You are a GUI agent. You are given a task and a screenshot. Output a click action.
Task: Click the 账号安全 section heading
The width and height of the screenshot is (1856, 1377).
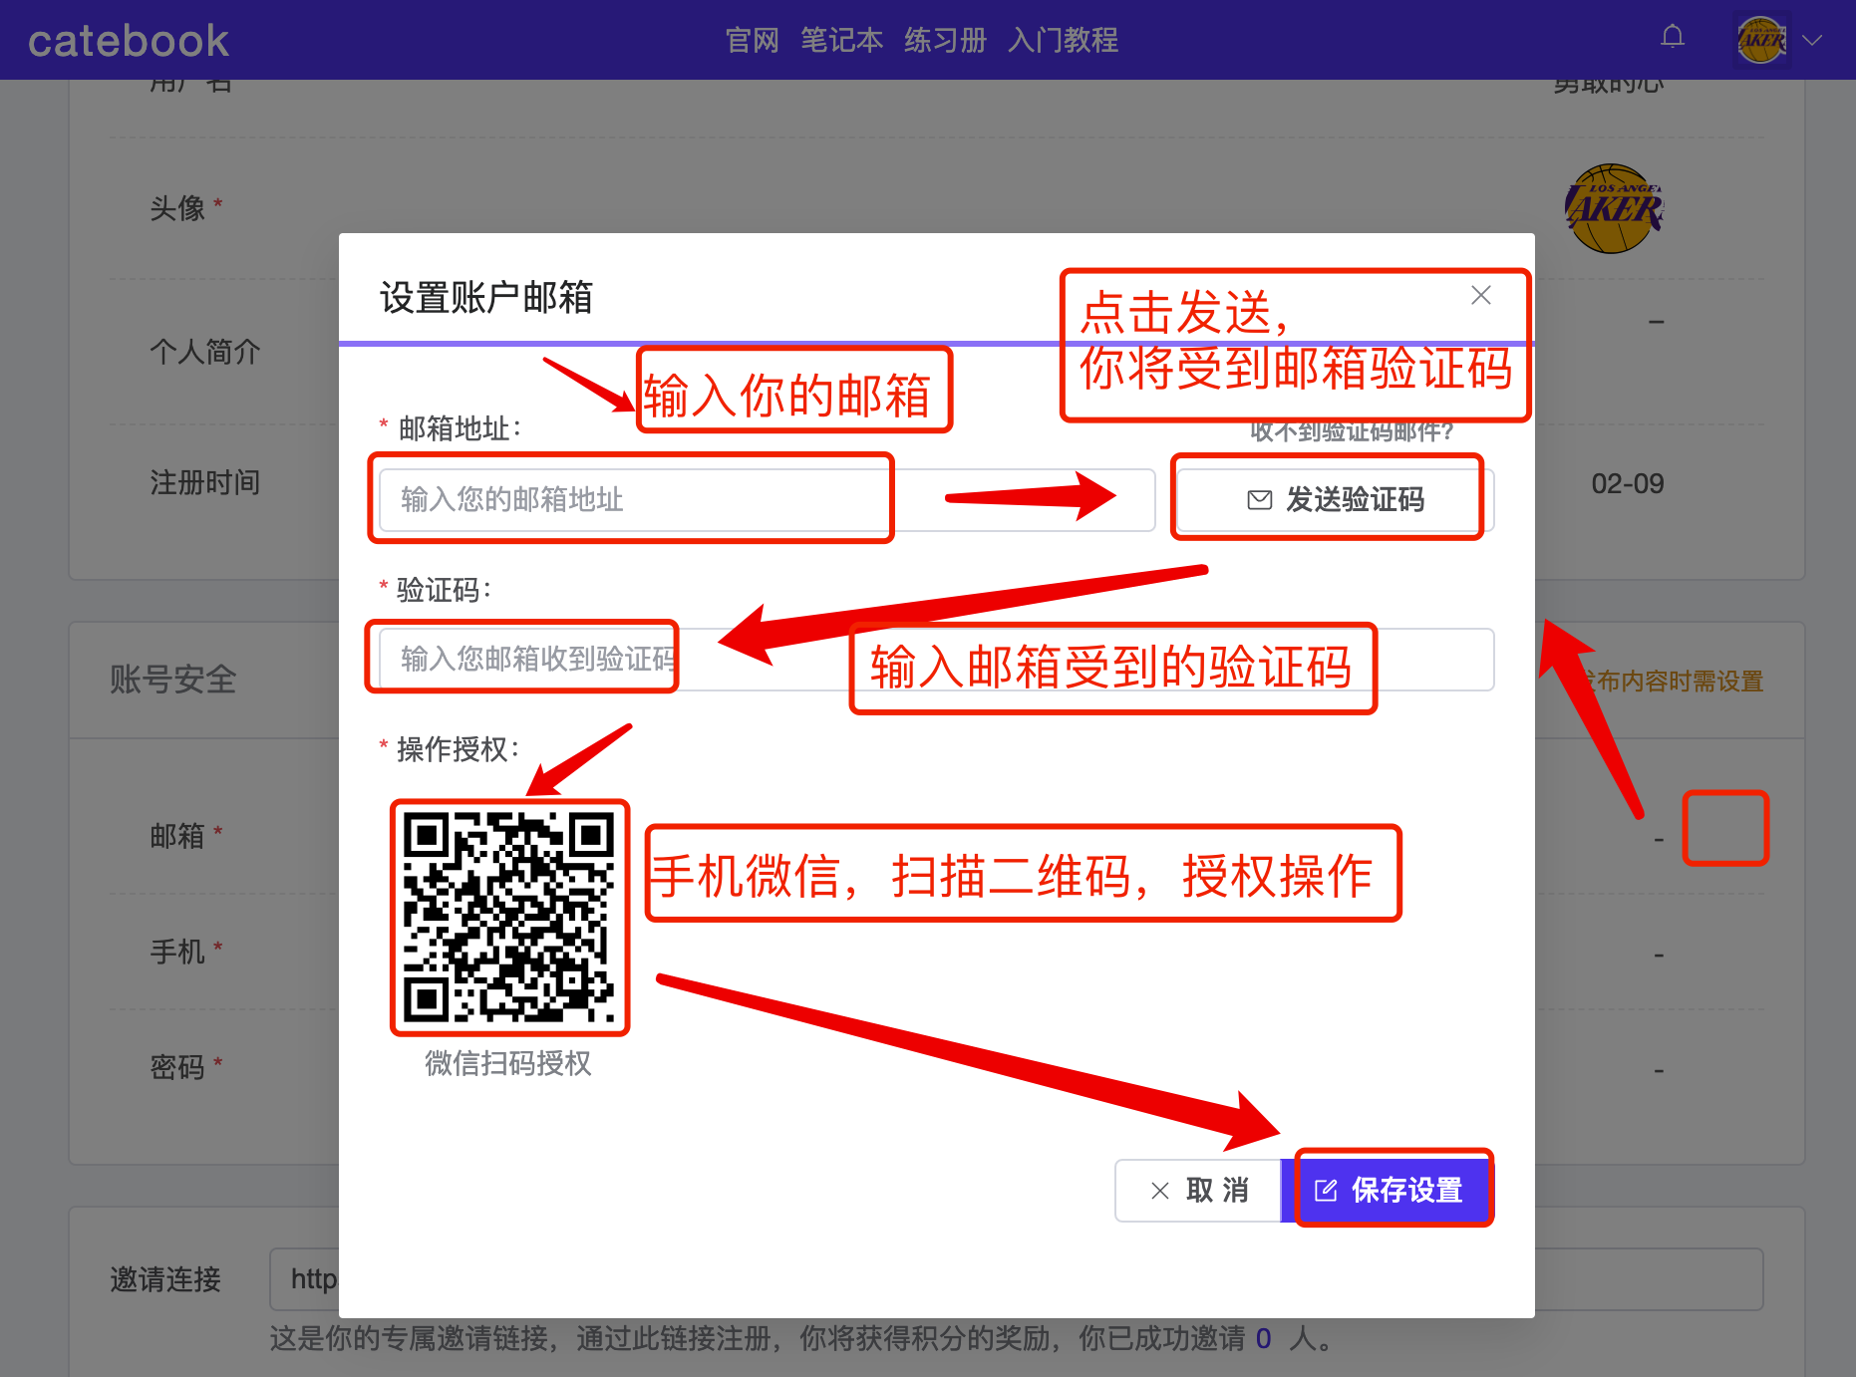pos(172,680)
